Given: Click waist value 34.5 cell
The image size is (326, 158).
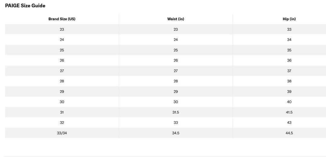Looking at the screenshot, I should pos(176,133).
